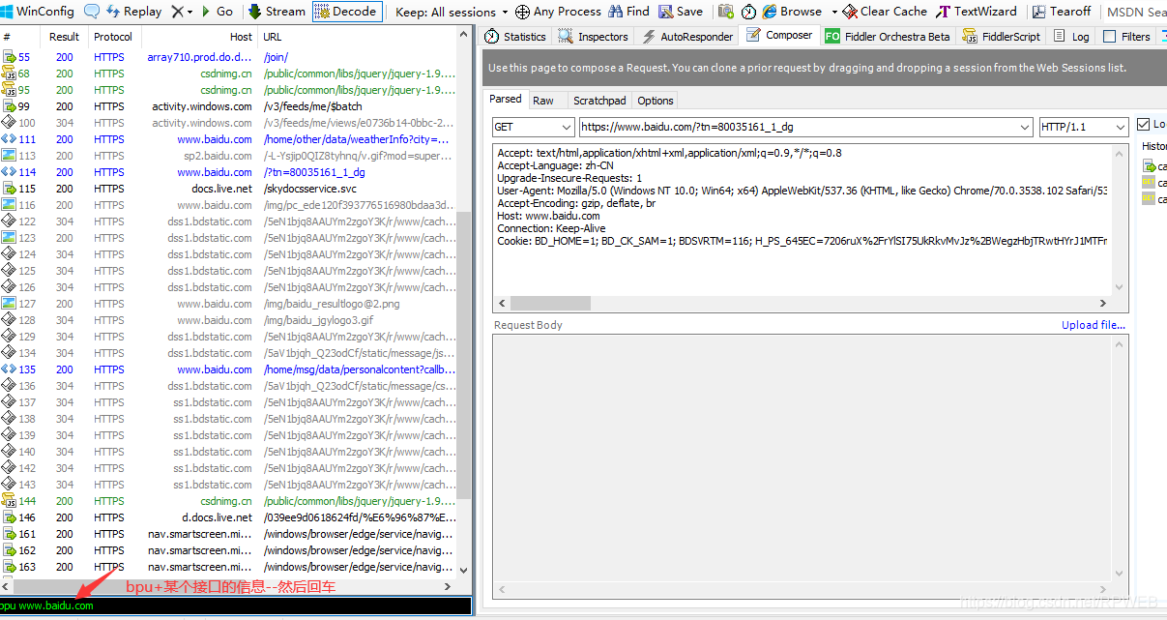Select the Parsed sub-tab
The width and height of the screenshot is (1167, 620).
coord(506,99)
